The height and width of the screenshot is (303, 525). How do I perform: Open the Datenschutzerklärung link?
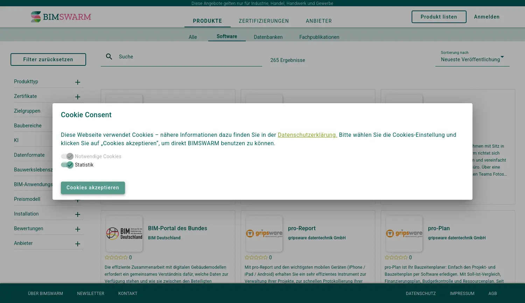coord(308,135)
